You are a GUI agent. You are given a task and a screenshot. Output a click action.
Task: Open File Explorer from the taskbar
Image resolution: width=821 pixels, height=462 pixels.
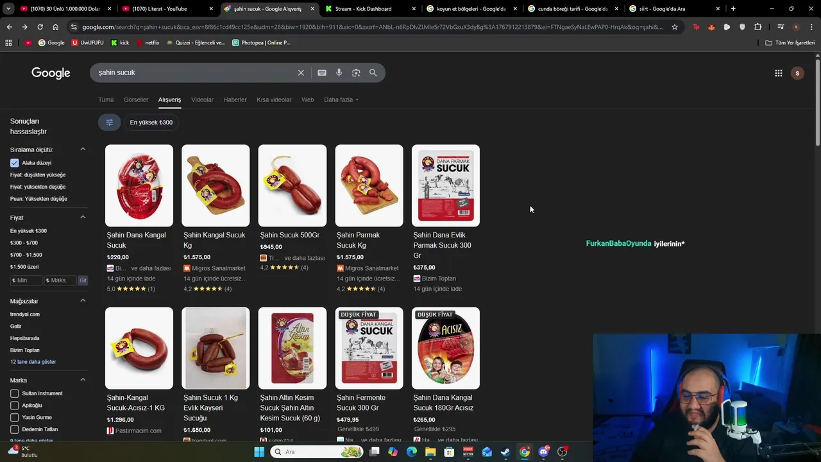pos(430,452)
